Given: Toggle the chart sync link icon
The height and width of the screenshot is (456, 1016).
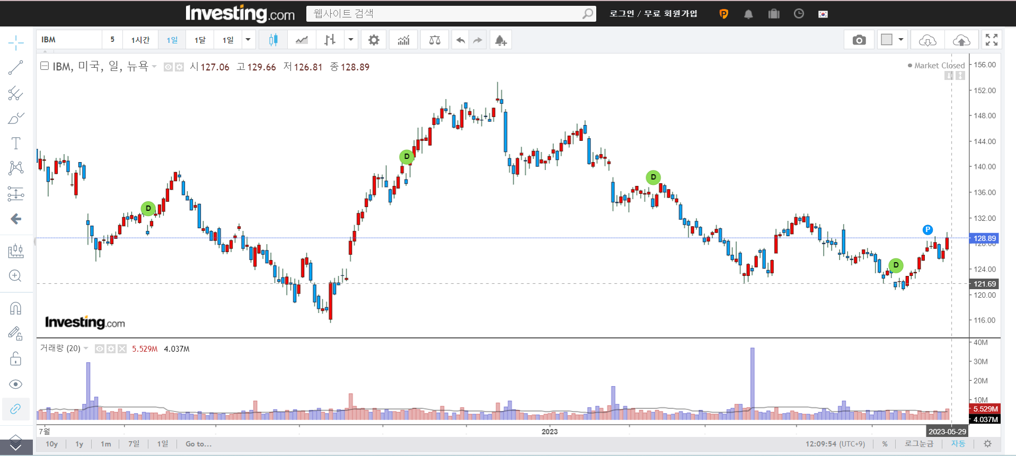Looking at the screenshot, I should [x=16, y=409].
